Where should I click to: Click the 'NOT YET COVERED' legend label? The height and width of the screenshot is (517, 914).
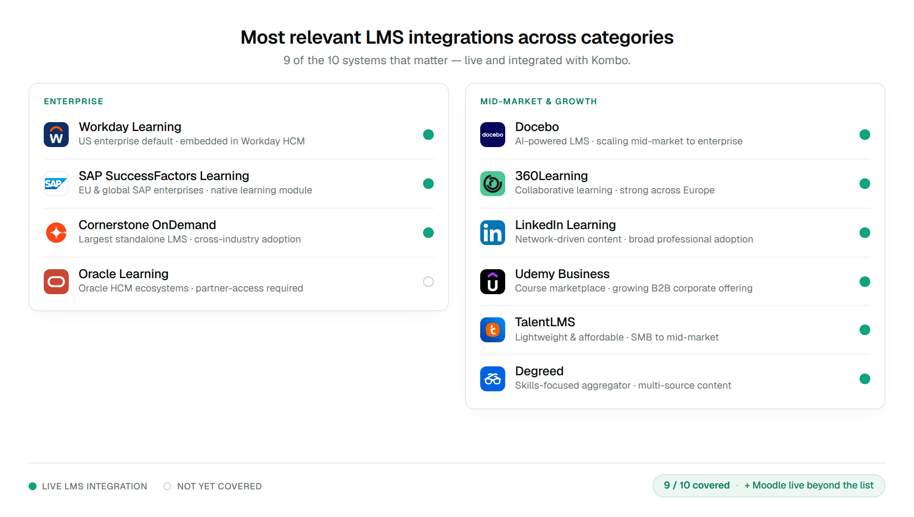click(220, 486)
